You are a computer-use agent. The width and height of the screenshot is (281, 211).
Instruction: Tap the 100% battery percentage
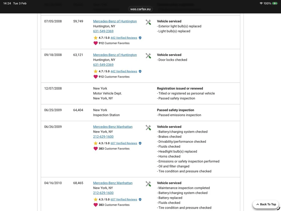tap(267, 4)
